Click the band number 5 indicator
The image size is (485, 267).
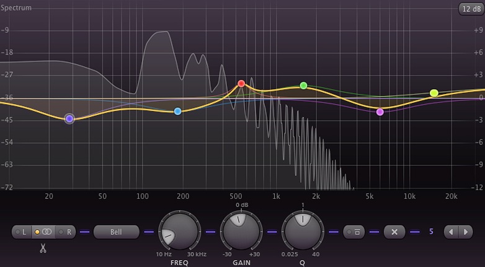click(x=431, y=232)
